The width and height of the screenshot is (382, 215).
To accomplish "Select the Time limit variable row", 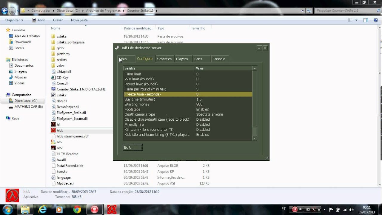I will (188, 74).
